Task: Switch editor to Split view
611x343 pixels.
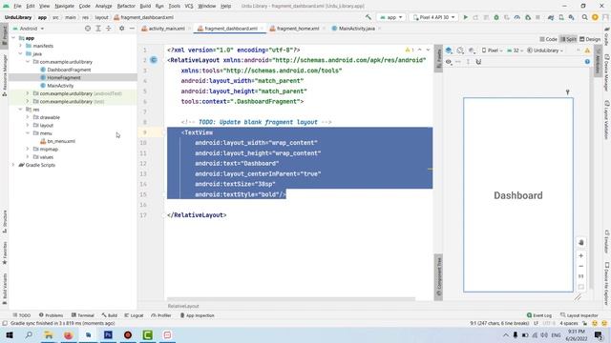Action: point(568,39)
